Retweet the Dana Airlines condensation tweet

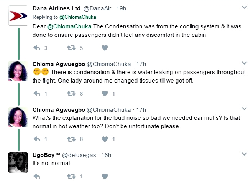coord(71,48)
